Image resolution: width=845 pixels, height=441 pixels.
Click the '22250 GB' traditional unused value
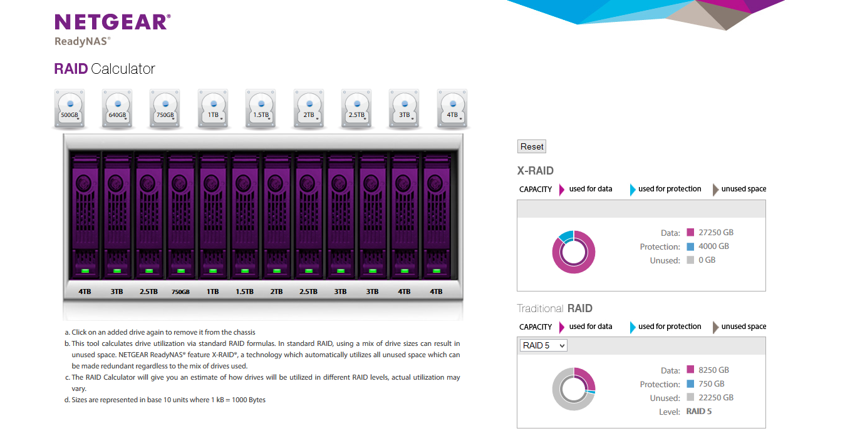[x=716, y=398]
